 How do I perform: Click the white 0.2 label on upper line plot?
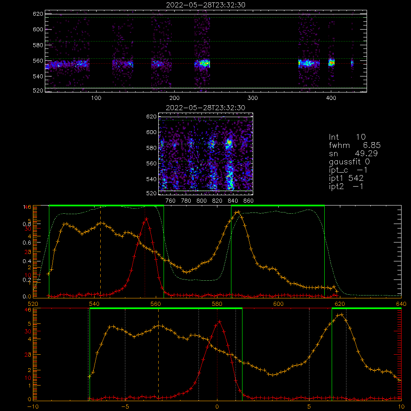pyautogui.click(x=27, y=280)
